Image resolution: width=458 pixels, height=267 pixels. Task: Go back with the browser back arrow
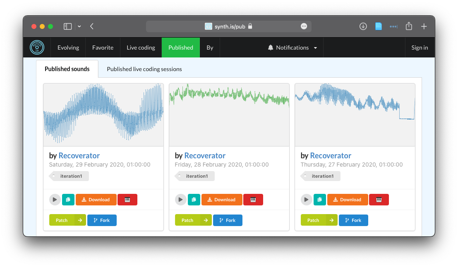92,26
